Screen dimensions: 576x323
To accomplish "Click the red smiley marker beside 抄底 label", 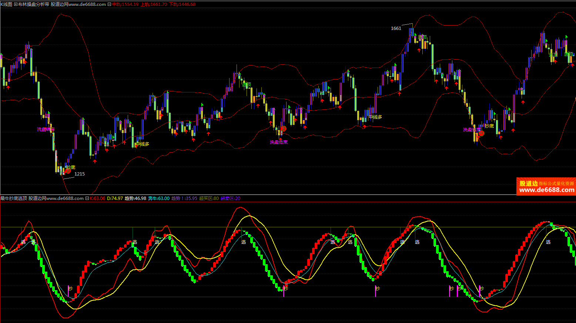I will (x=481, y=133).
